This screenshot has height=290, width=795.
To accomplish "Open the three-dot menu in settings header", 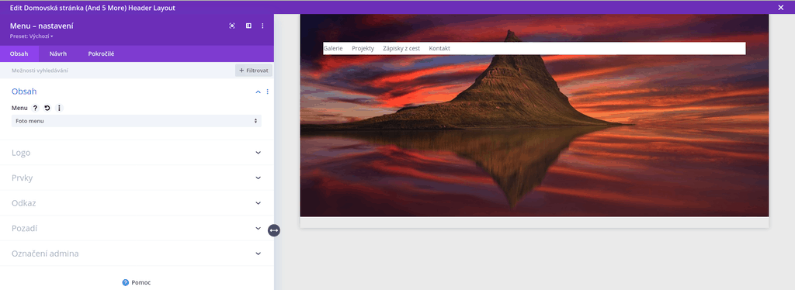I will pyautogui.click(x=262, y=26).
